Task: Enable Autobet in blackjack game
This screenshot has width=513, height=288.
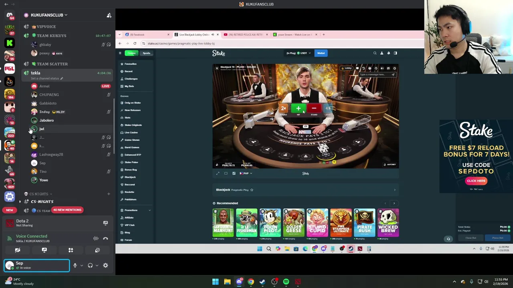Action: click(389, 164)
